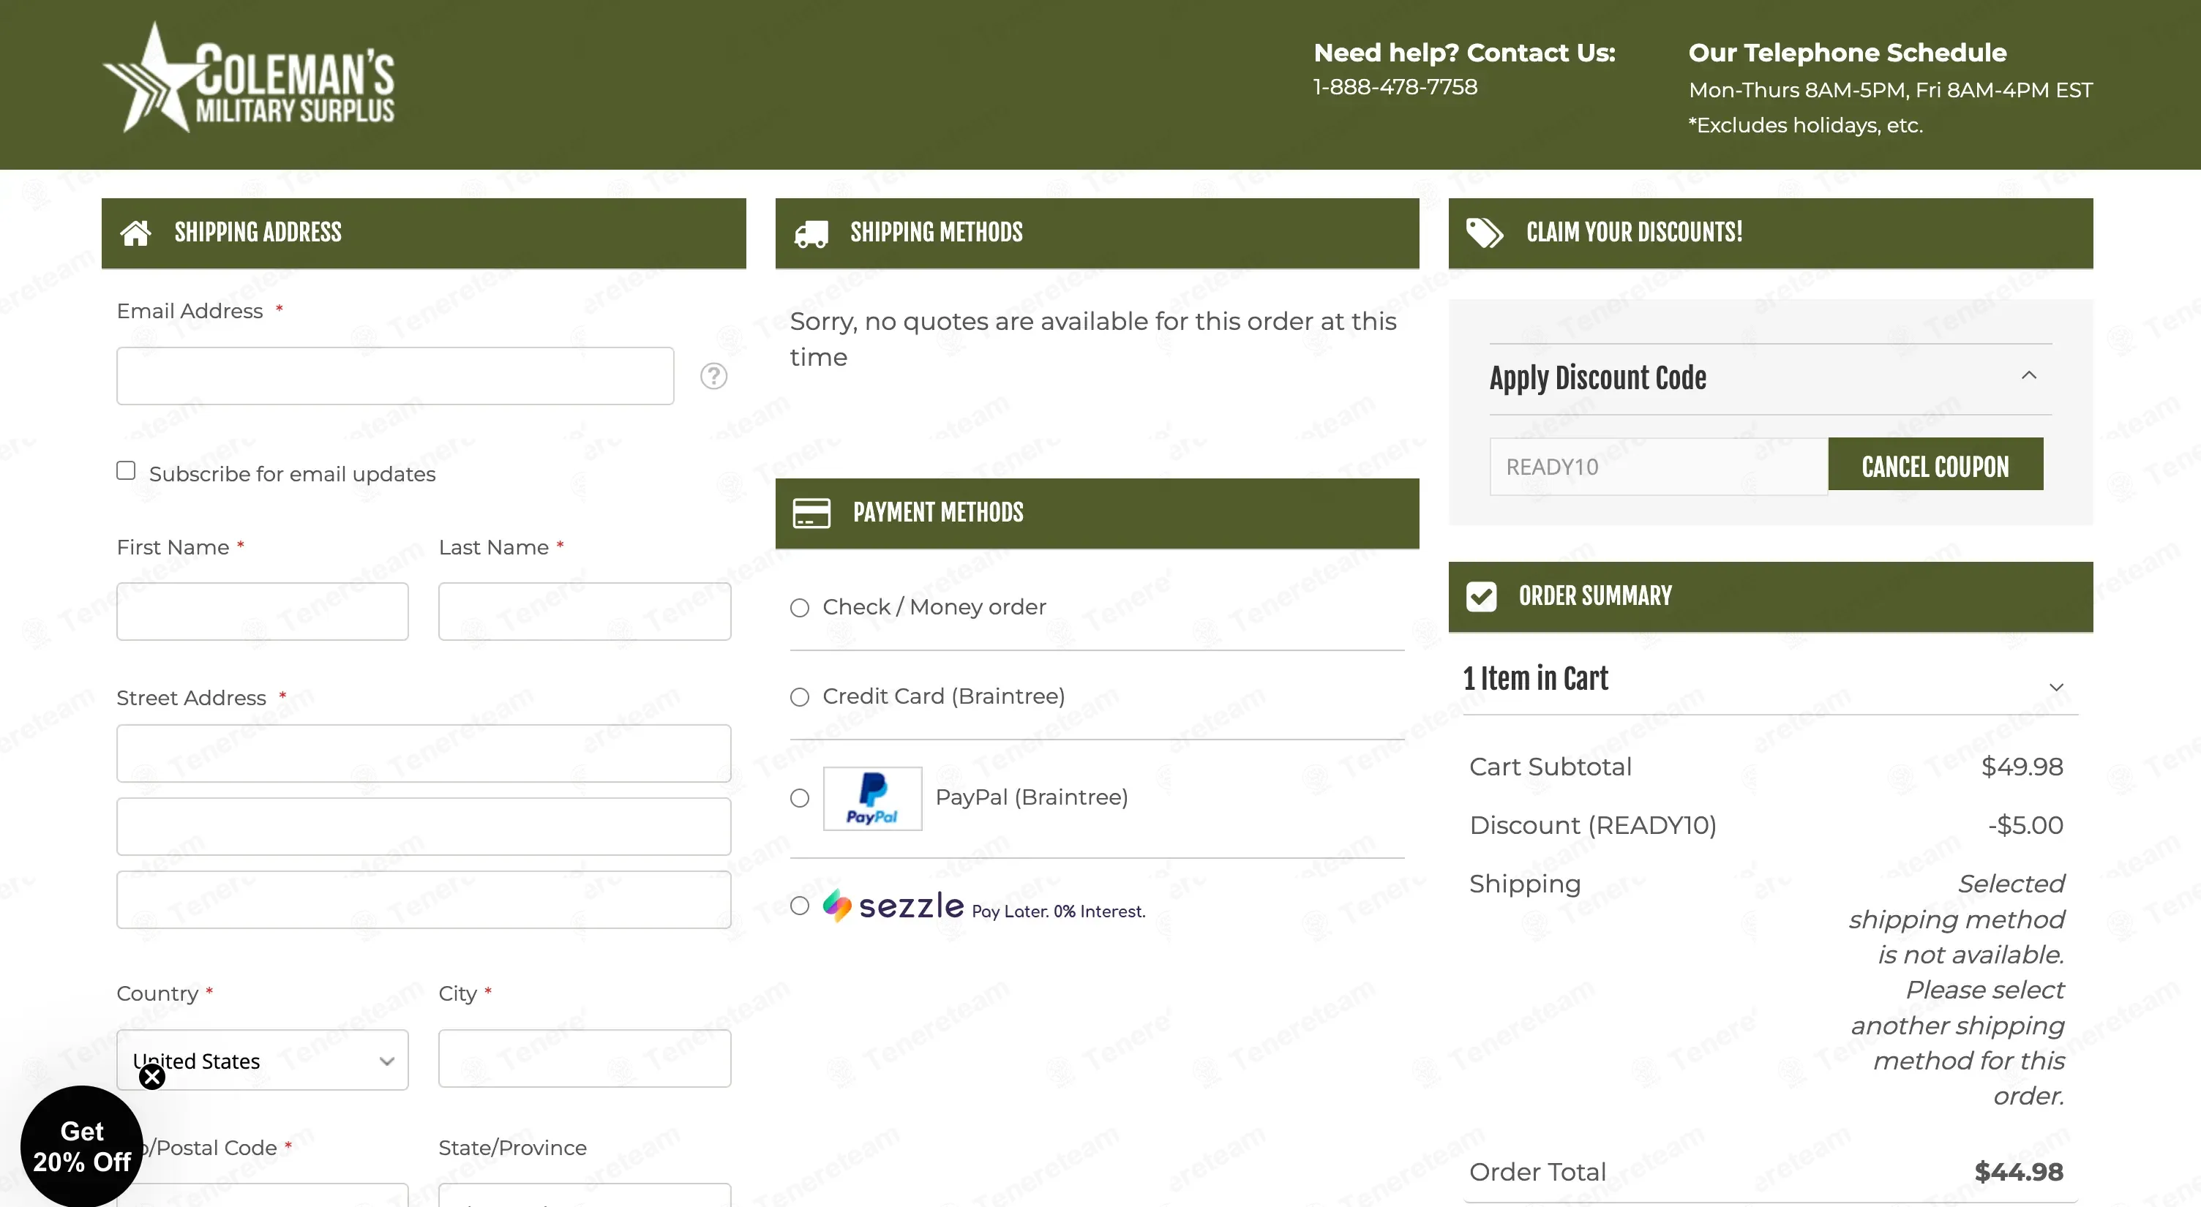Click into the City field
This screenshot has height=1207, width=2201.
click(x=585, y=1059)
